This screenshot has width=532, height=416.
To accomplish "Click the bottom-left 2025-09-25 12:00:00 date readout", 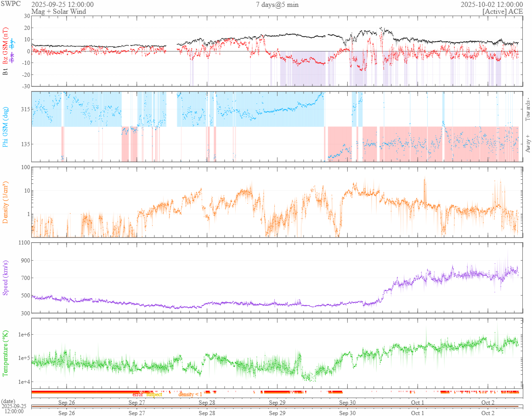I will (14, 409).
